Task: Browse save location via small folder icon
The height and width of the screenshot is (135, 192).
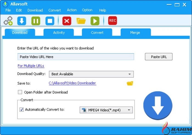Action: (130, 84)
